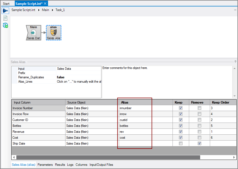Screen dimensions: 238x169
Task: Click the horizontal scrollbar right arrow
Action: (x=235, y=157)
